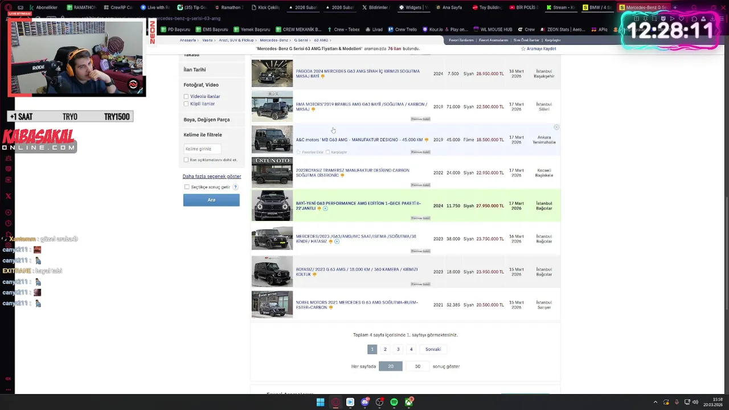This screenshot has width=729, height=410.
Task: Click the star icon next to Aramayı Kaydet
Action: click(523, 49)
